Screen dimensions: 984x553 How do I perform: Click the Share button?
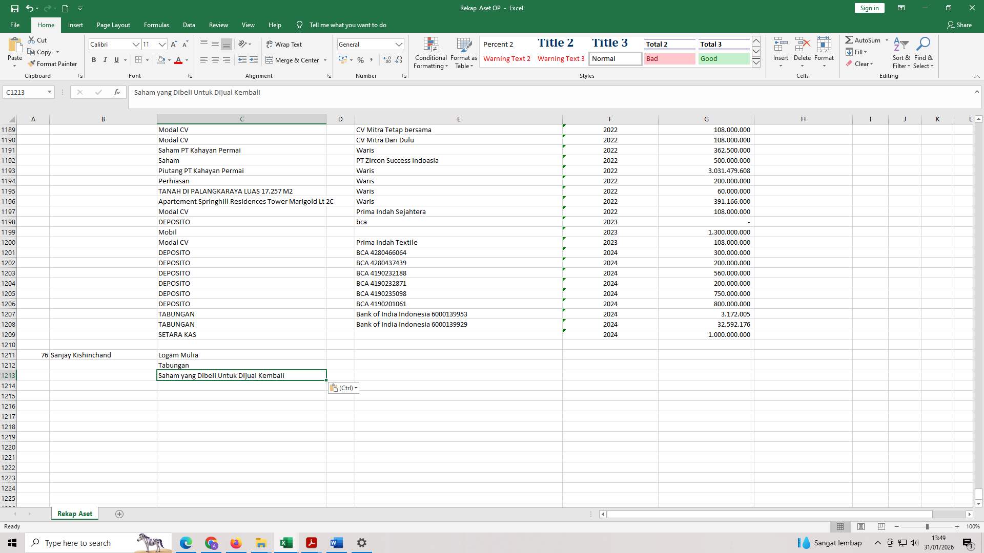click(960, 25)
